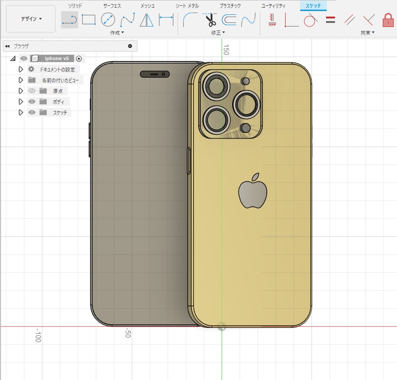Apply the Coincident constraint

[291, 20]
